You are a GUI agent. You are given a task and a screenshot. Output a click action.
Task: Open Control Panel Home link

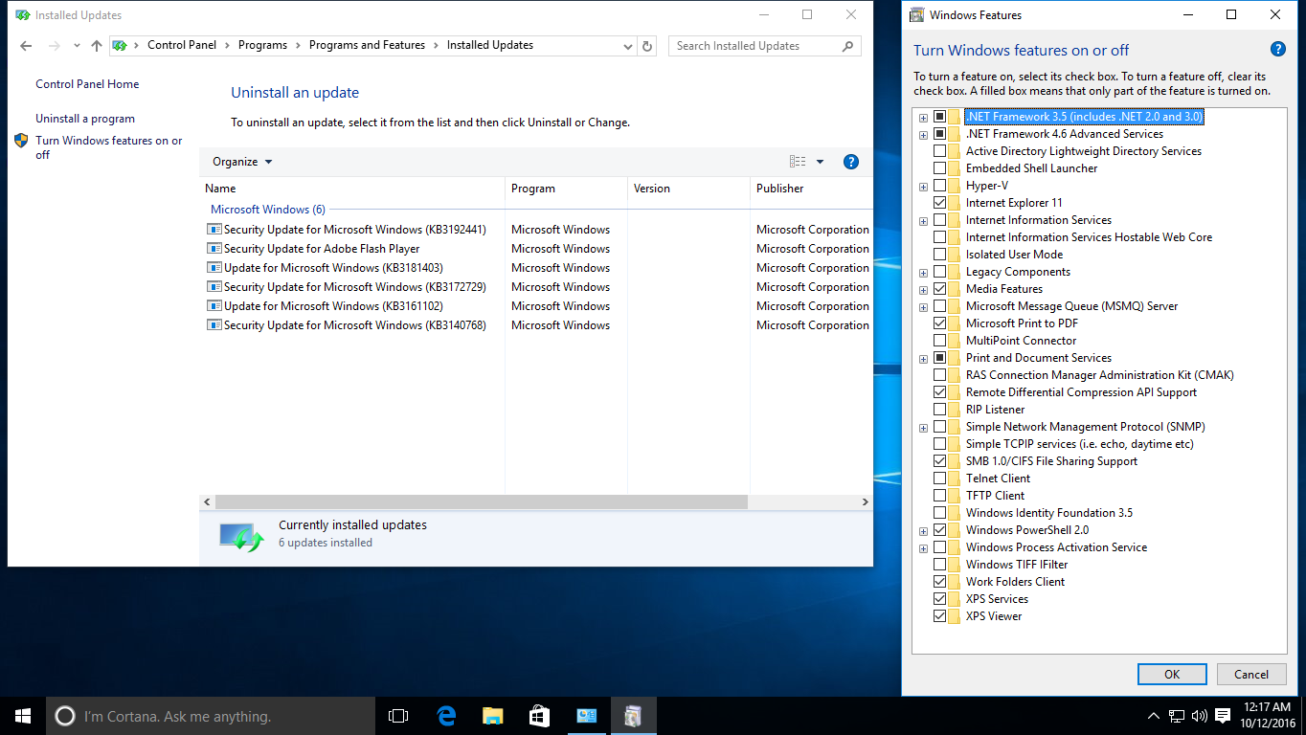(x=87, y=84)
